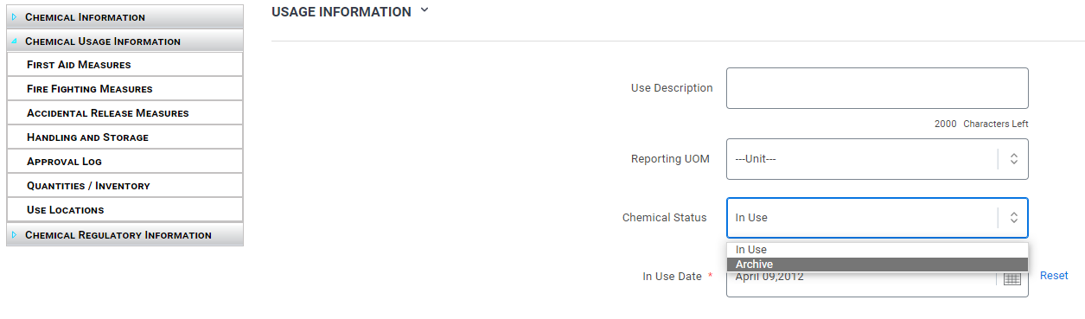Focus the Use Description text box
This screenshot has height=319, width=1085.
pos(877,88)
